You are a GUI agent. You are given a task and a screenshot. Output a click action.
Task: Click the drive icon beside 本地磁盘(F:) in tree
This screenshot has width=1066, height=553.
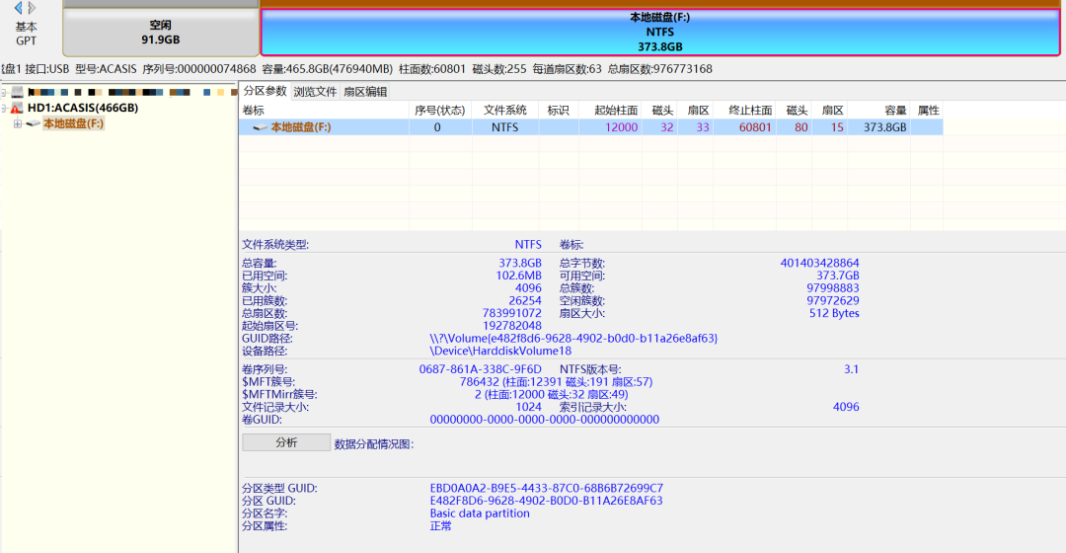pyautogui.click(x=33, y=123)
